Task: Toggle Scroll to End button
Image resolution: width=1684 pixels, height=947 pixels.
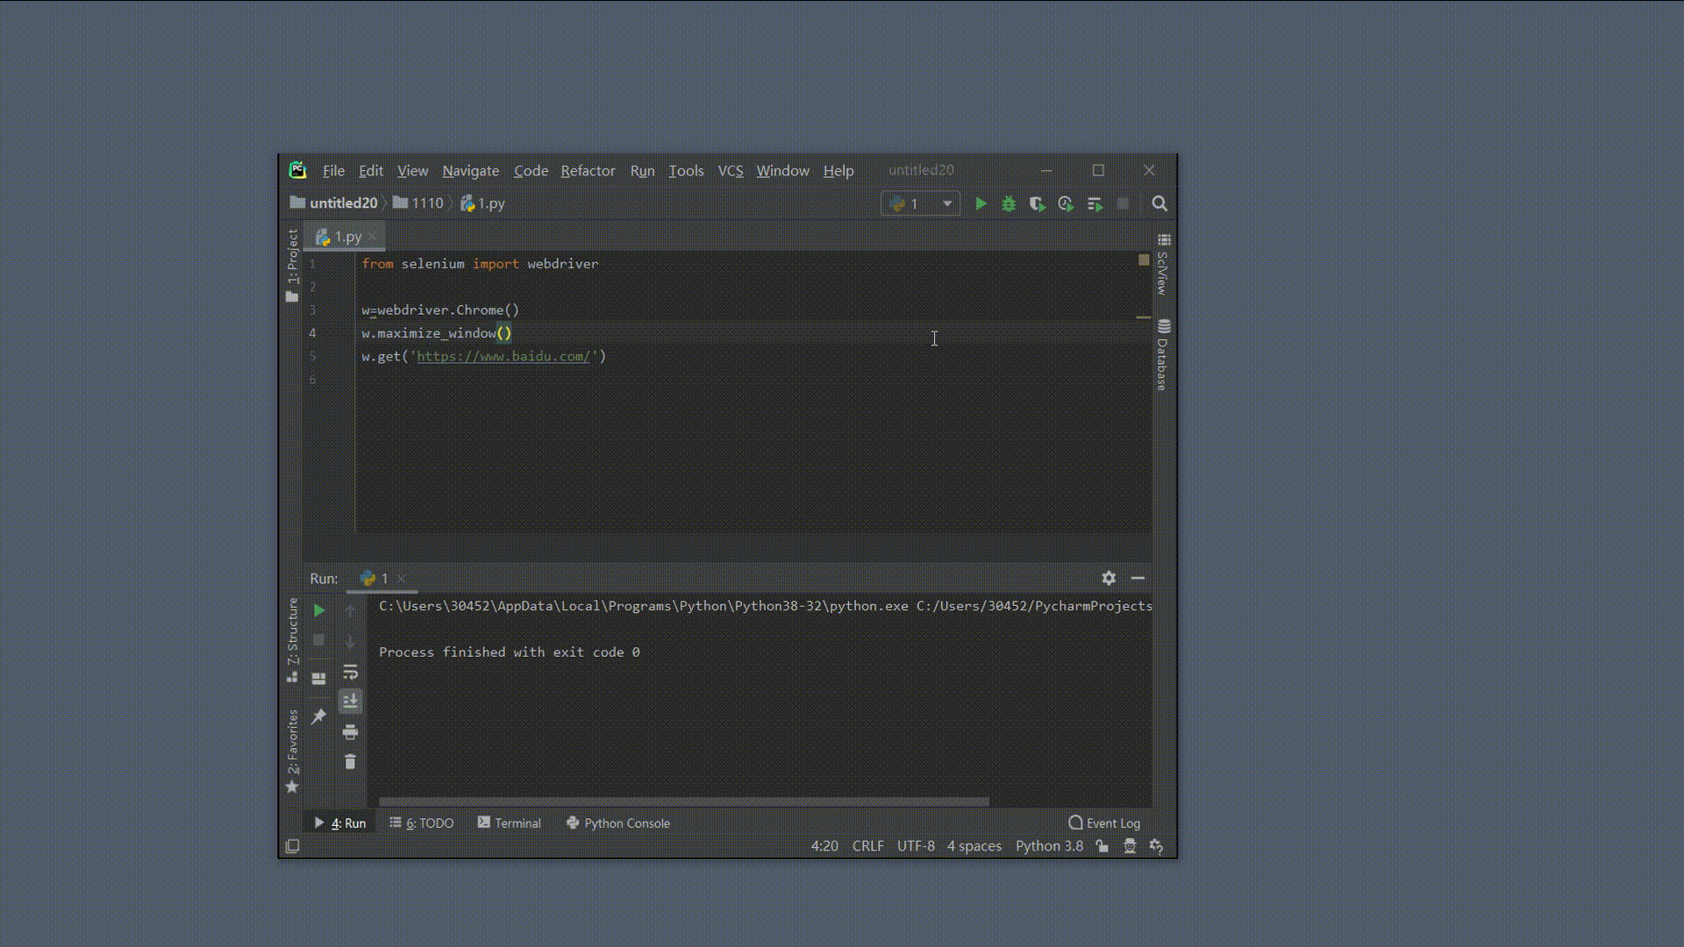Action: point(350,701)
